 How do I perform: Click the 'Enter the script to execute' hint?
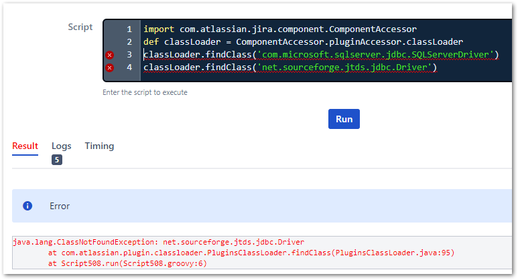tap(145, 93)
